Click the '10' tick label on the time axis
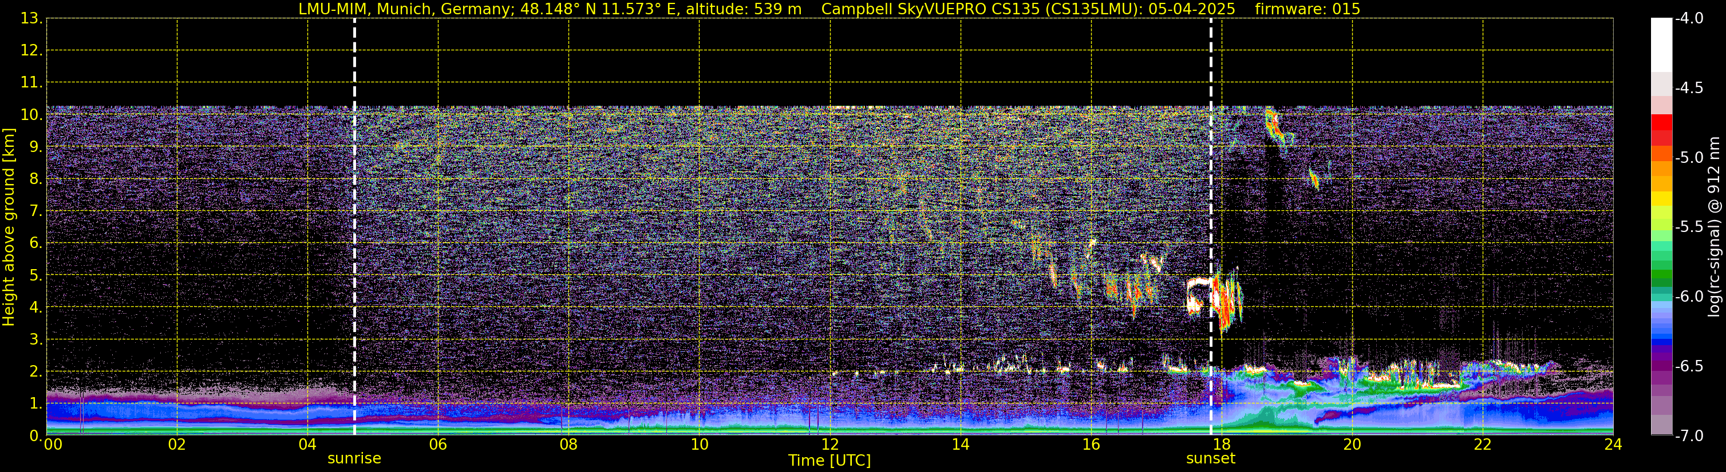 click(699, 445)
